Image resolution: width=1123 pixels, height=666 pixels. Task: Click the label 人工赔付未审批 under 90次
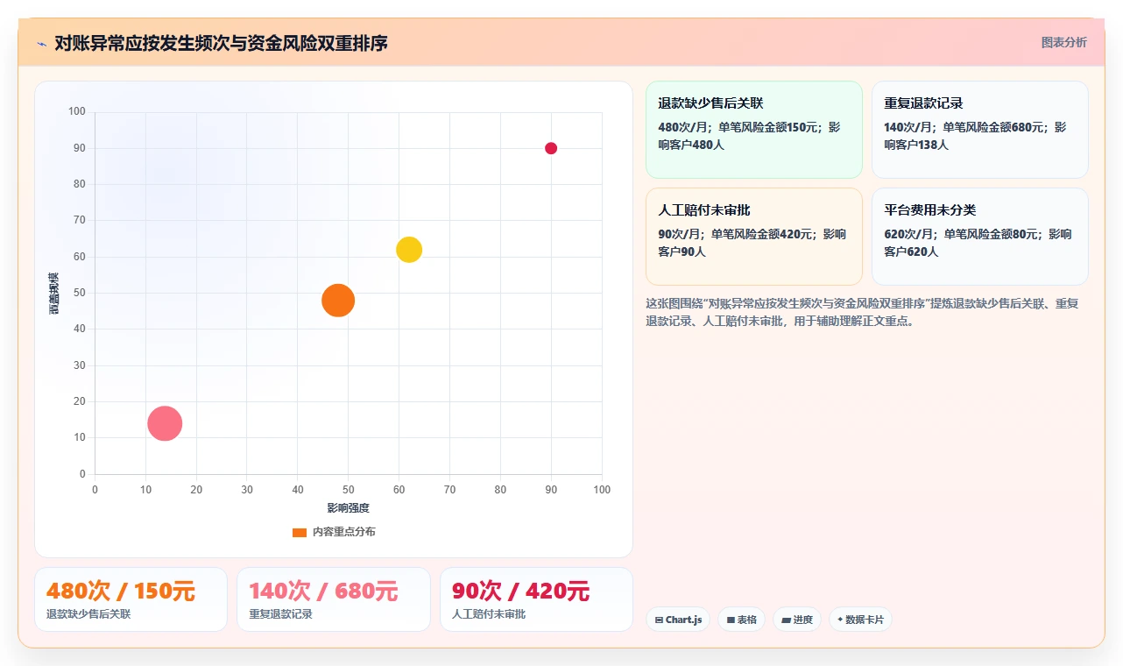[x=489, y=614]
